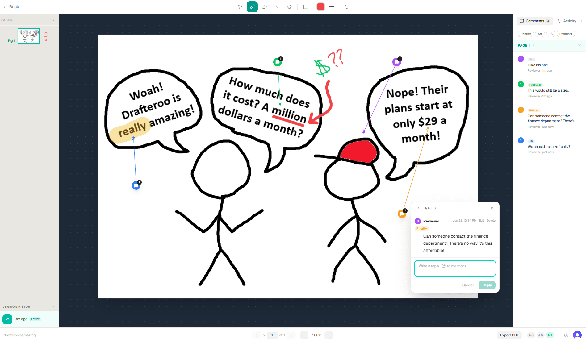The width and height of the screenshot is (586, 341).
Task: Click the page number input field
Action: pyautogui.click(x=272, y=335)
